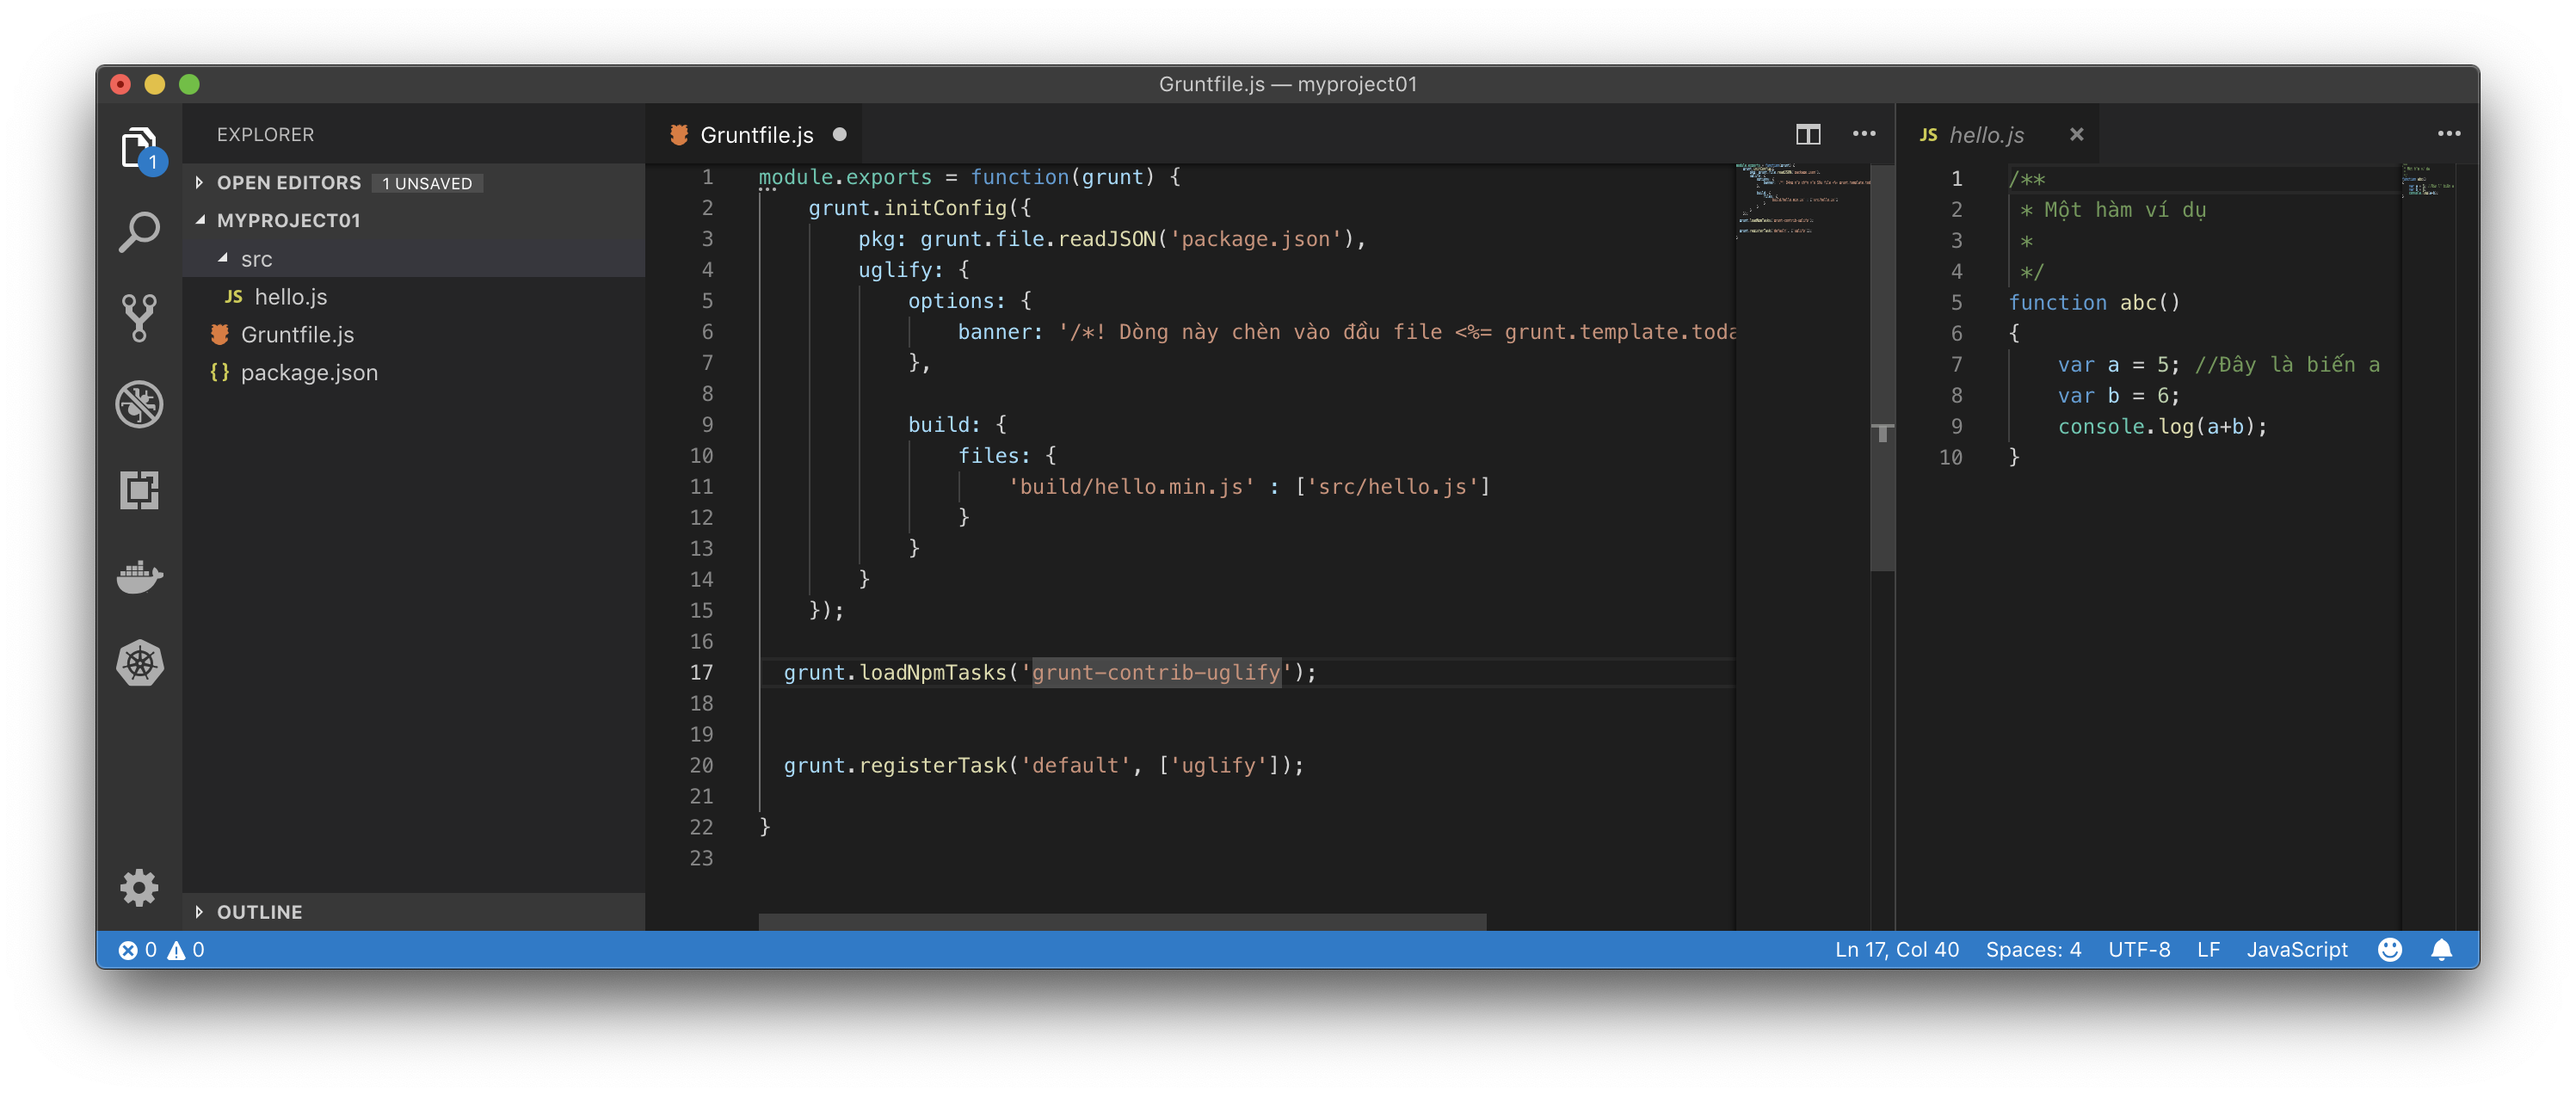Viewport: 2576px width, 1096px height.
Task: Open the Extensions view icon
Action: click(x=139, y=490)
